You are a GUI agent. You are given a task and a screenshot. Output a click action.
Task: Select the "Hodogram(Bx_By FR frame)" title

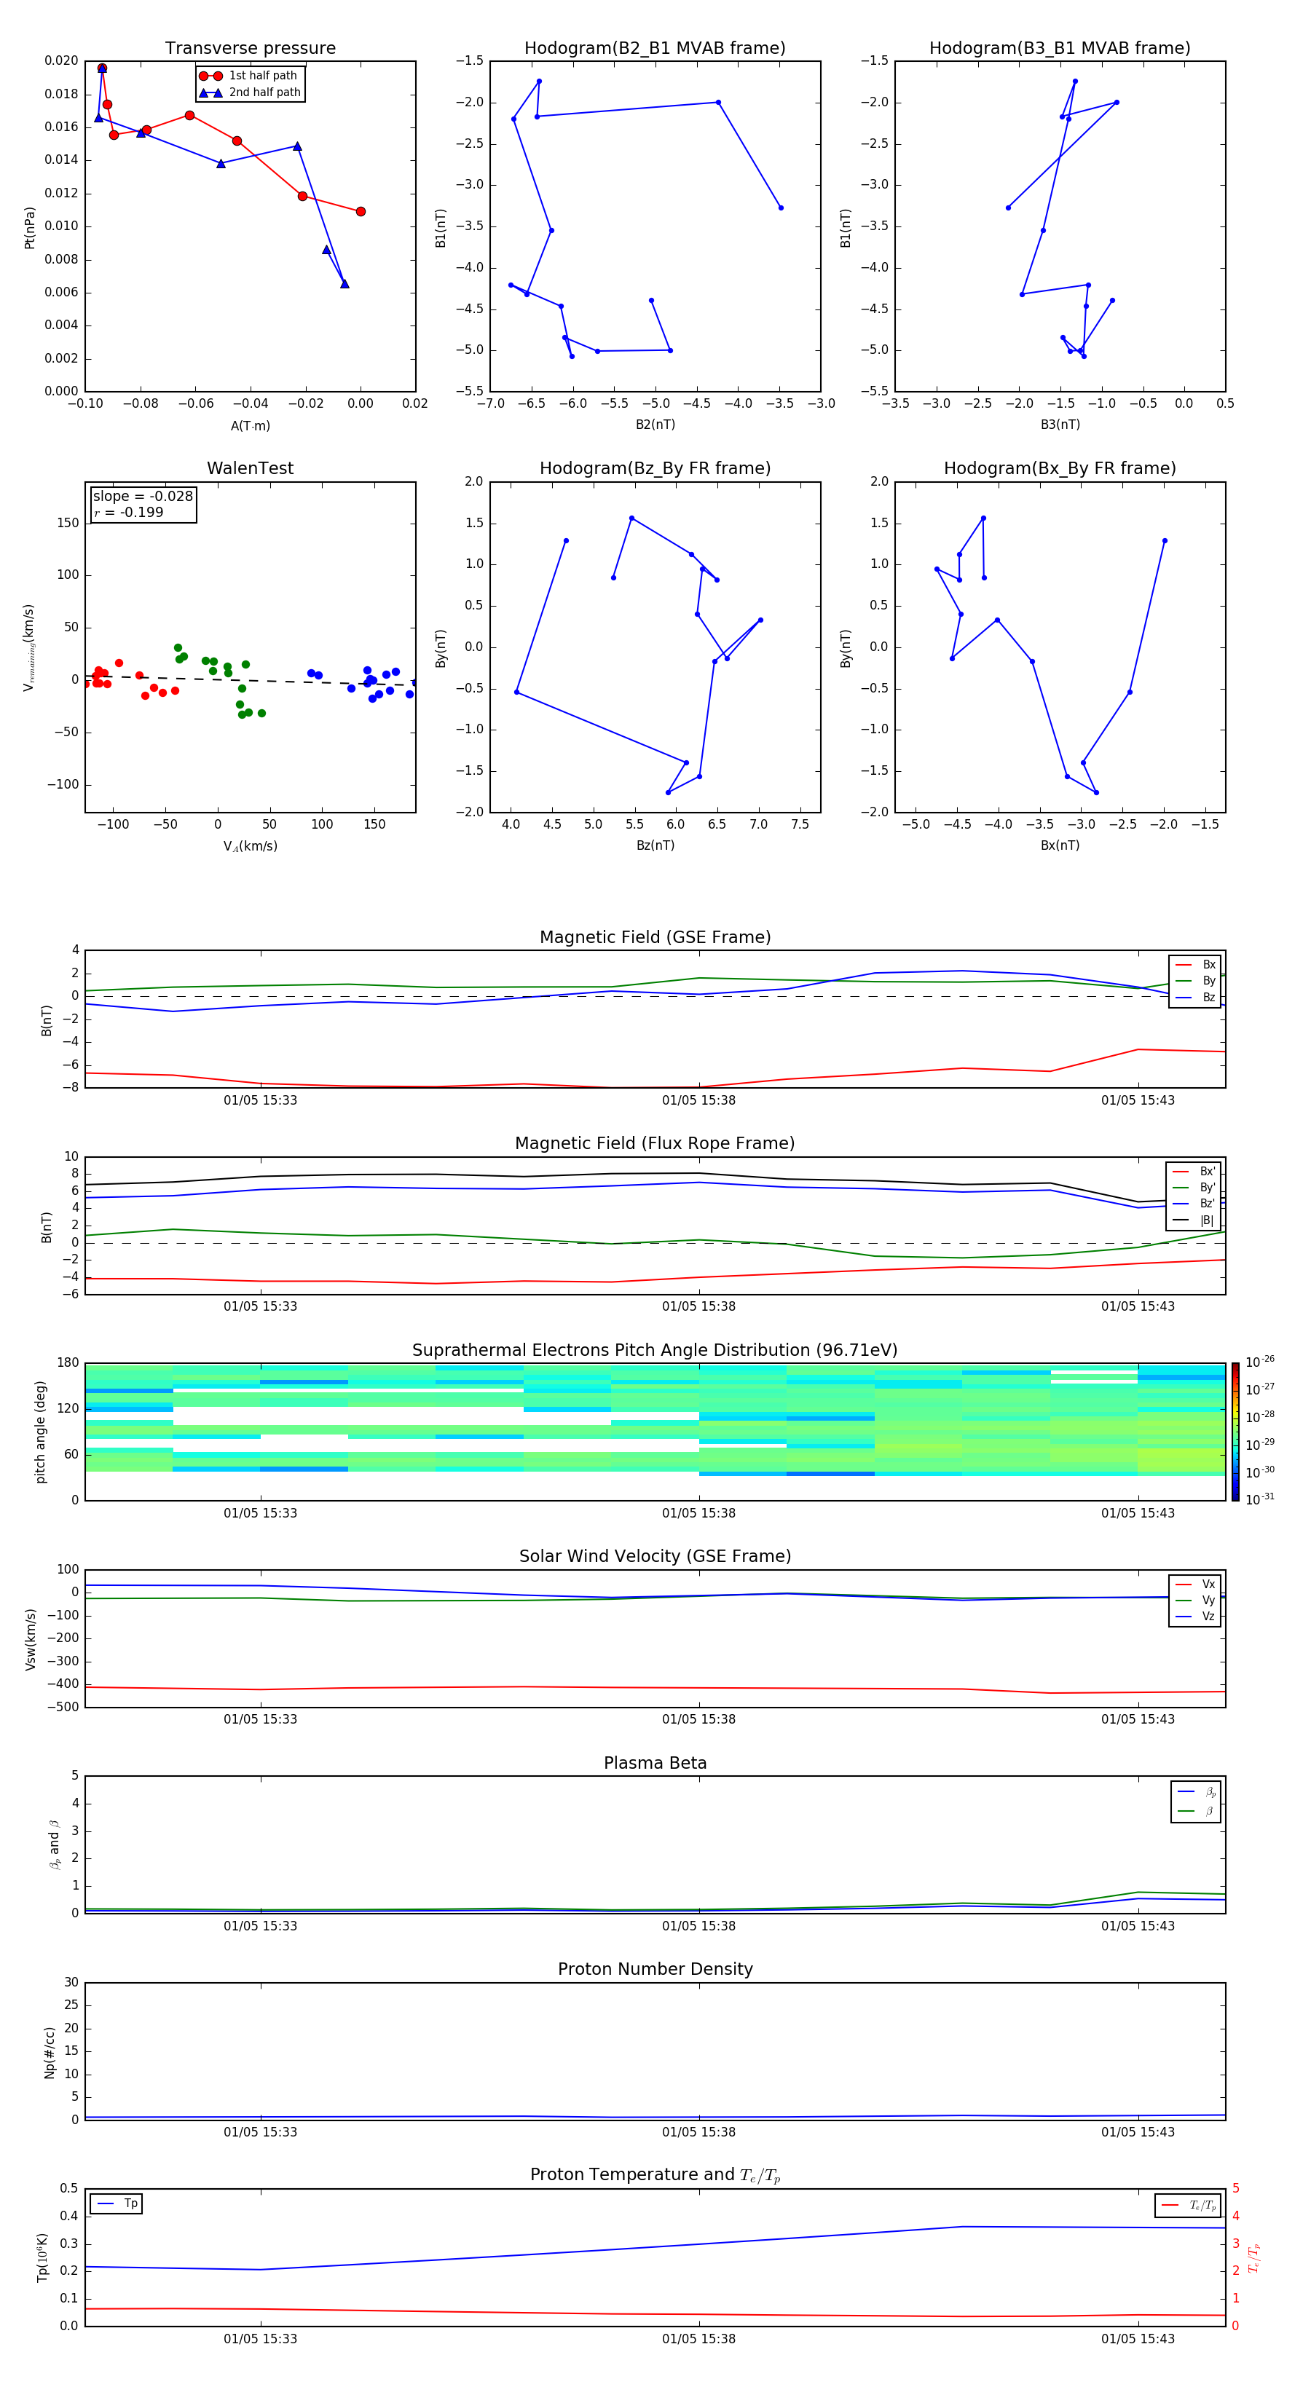click(x=1060, y=468)
